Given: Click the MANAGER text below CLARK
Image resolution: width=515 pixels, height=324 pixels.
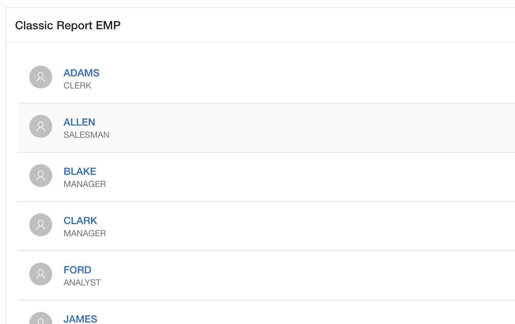Looking at the screenshot, I should pos(85,233).
